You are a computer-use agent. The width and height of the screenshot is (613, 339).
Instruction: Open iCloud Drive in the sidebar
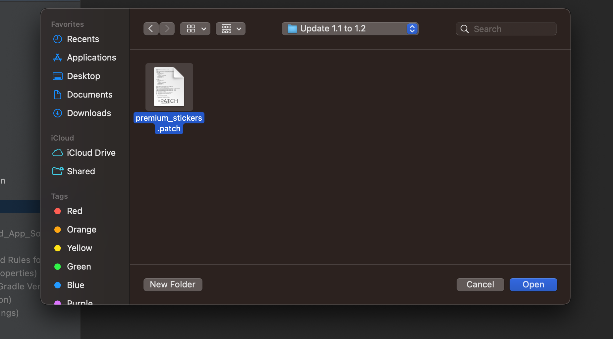click(x=91, y=153)
